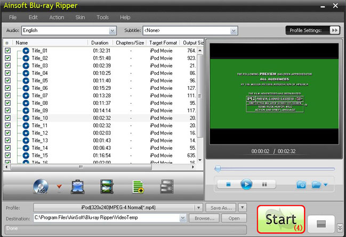Take a snapshot with the camera icon
The height and width of the screenshot is (237, 346).
point(301,184)
